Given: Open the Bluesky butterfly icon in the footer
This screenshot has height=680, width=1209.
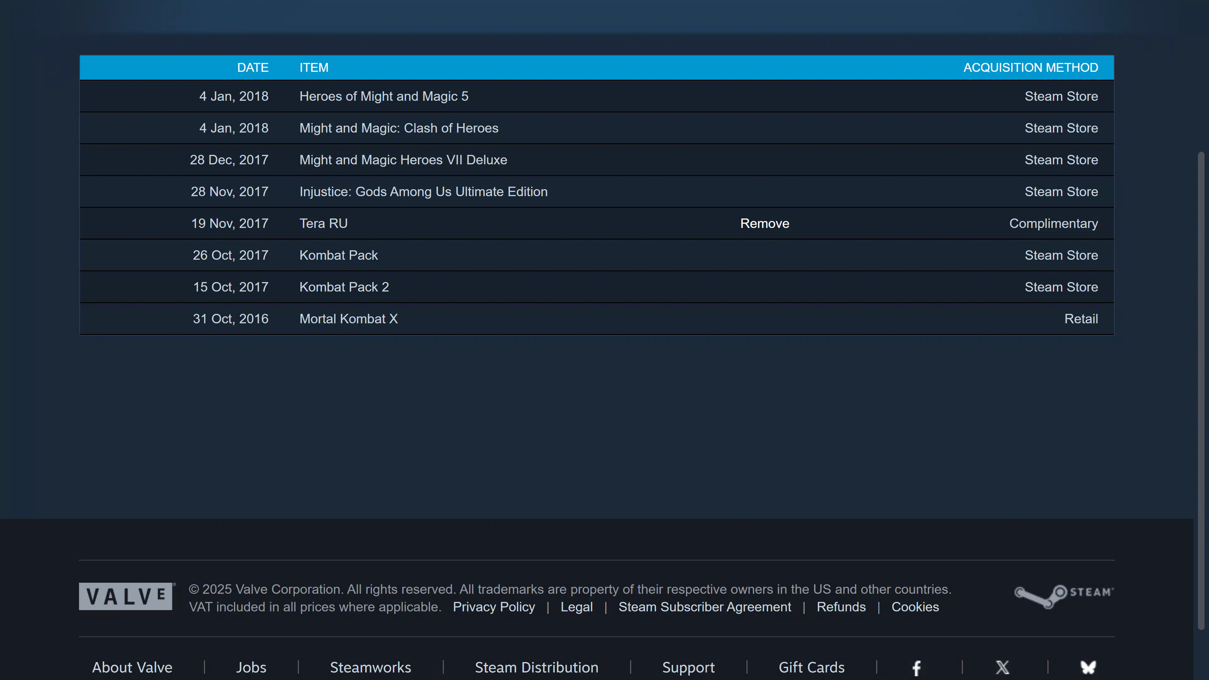Looking at the screenshot, I should tap(1088, 667).
